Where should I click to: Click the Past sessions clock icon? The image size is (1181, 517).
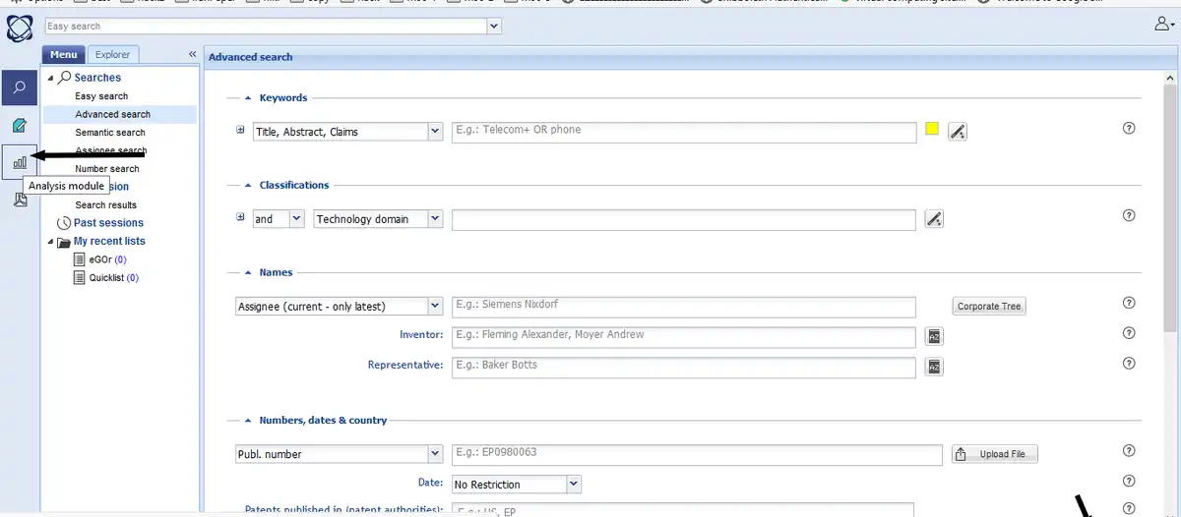(64, 223)
